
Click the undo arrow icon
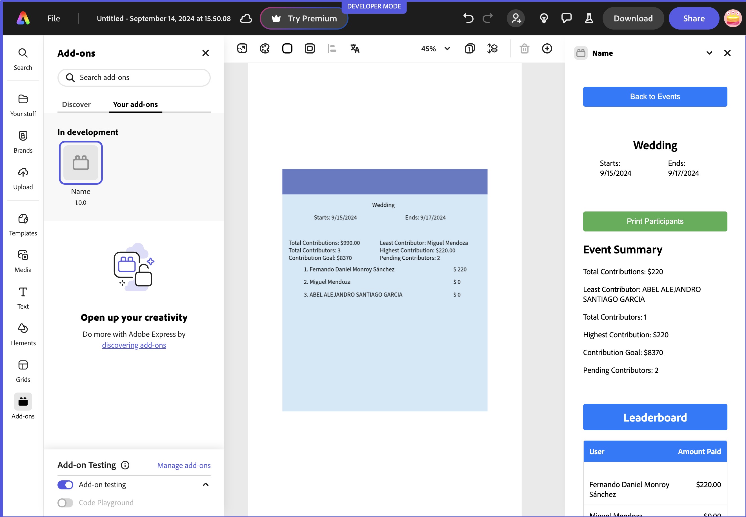point(468,19)
